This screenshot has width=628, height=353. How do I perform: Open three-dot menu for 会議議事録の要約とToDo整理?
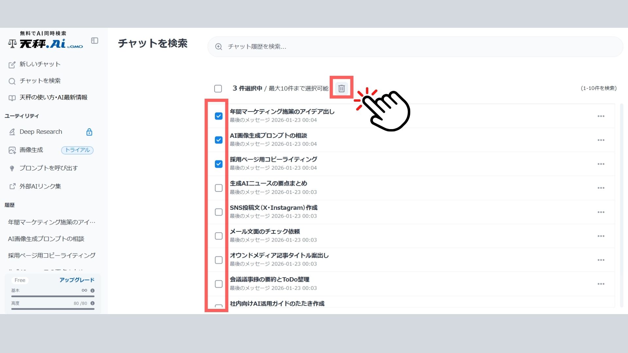[x=601, y=284]
